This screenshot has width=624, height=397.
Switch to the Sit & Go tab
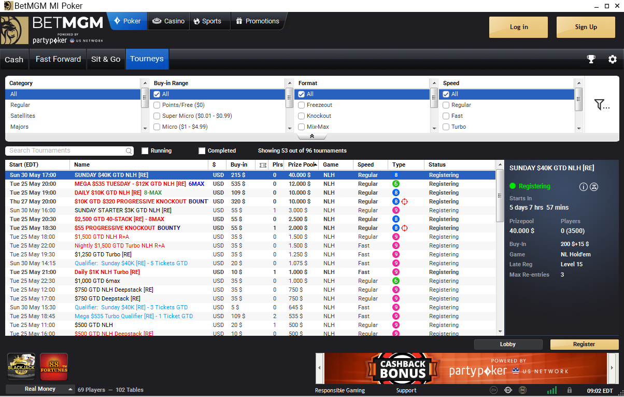(x=106, y=59)
